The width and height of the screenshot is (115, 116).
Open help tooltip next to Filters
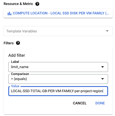(x=18, y=43)
